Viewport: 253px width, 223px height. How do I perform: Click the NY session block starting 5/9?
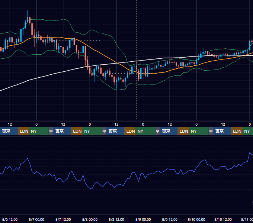point(199,131)
